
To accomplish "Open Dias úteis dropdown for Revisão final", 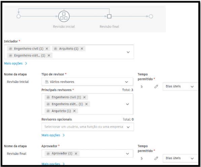I will click(x=180, y=158).
